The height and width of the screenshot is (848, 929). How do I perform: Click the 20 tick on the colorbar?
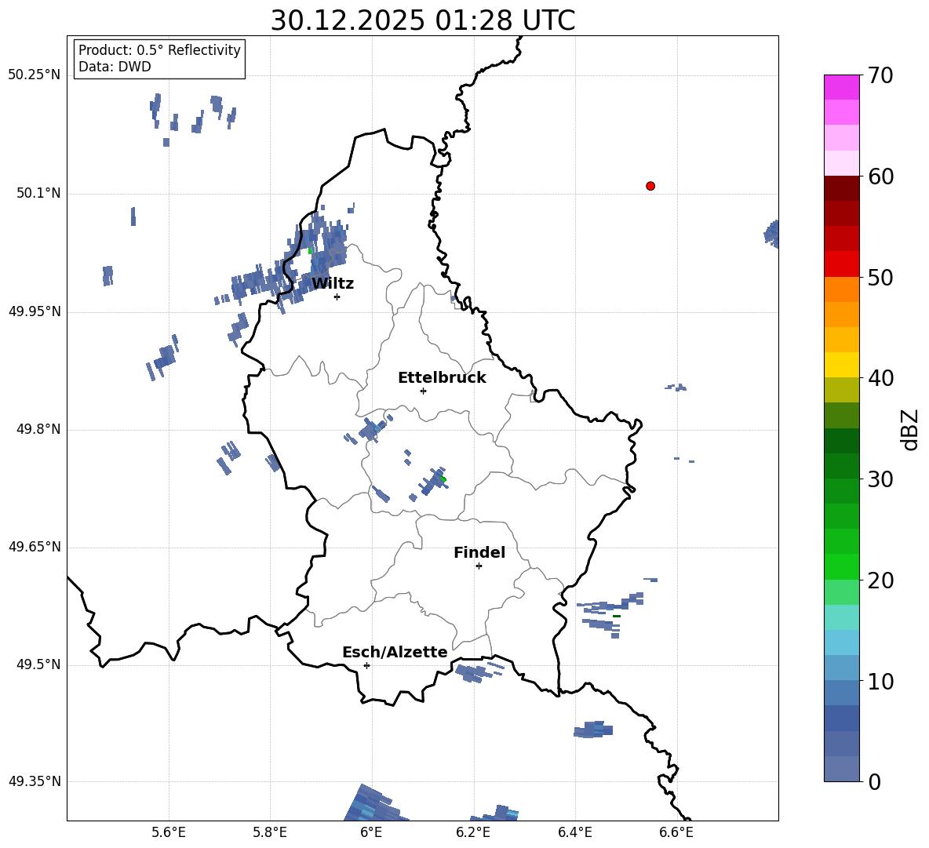click(x=881, y=580)
